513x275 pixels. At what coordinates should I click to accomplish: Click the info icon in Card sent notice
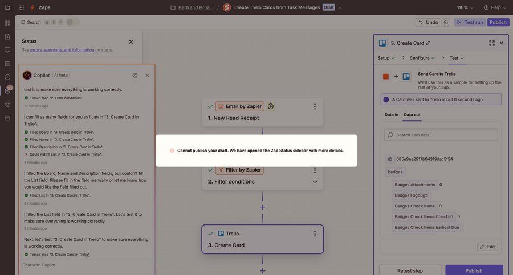[x=386, y=99]
